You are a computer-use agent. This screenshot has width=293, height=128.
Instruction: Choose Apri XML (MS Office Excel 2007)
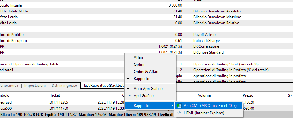coord(210,106)
